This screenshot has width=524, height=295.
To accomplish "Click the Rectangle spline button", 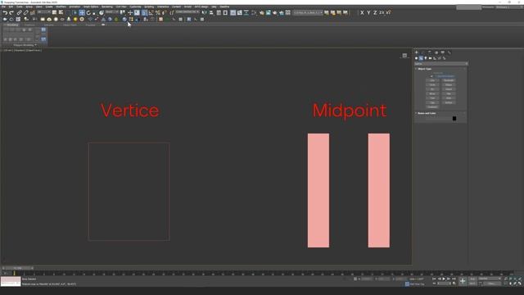I will (x=449, y=80).
